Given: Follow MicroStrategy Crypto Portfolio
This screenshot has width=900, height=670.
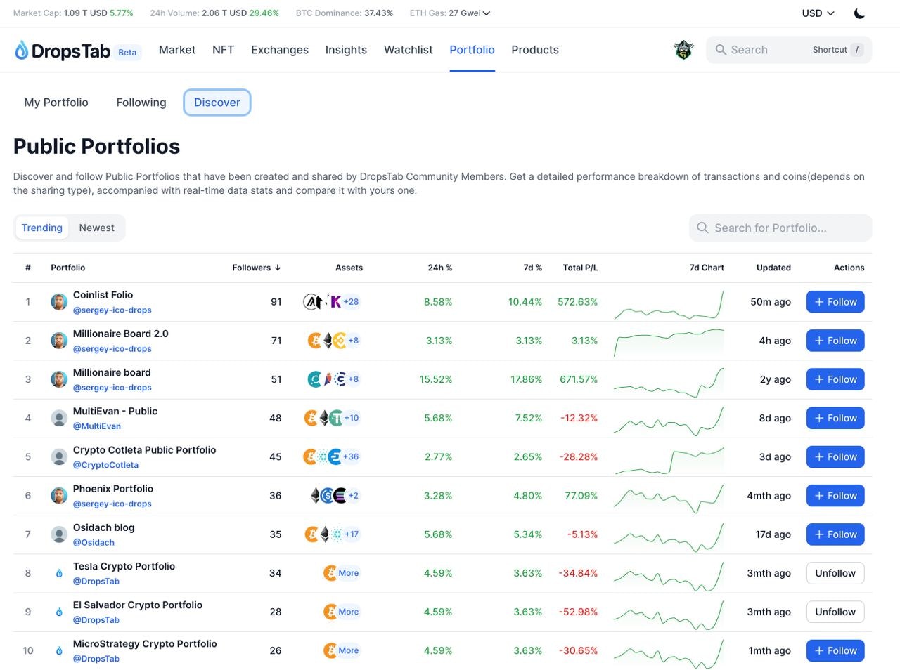Looking at the screenshot, I should point(835,651).
